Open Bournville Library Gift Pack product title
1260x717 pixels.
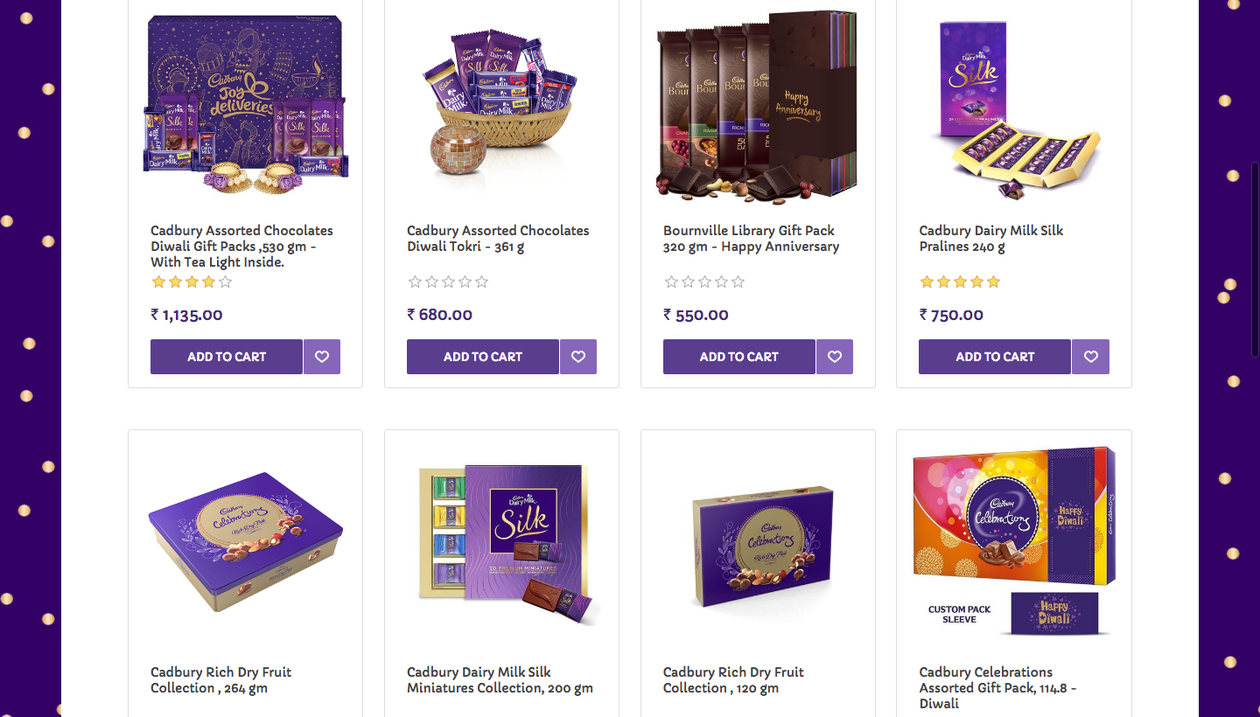751,239
